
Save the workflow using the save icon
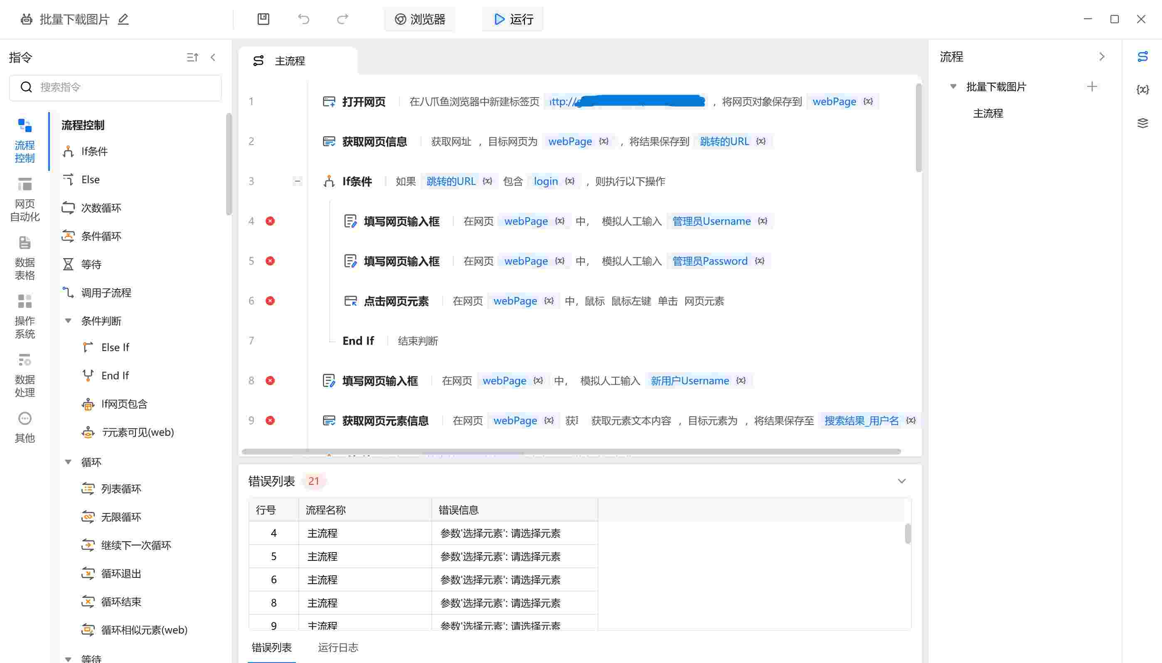263,19
